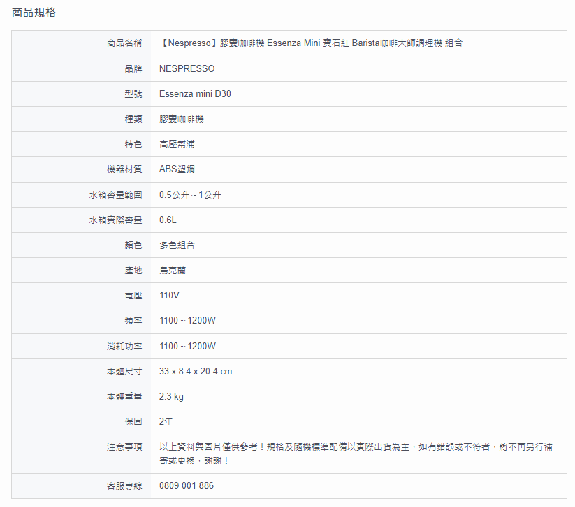Click the 膠囊咖啡機 type value
This screenshot has width=575, height=507.
pos(182,119)
